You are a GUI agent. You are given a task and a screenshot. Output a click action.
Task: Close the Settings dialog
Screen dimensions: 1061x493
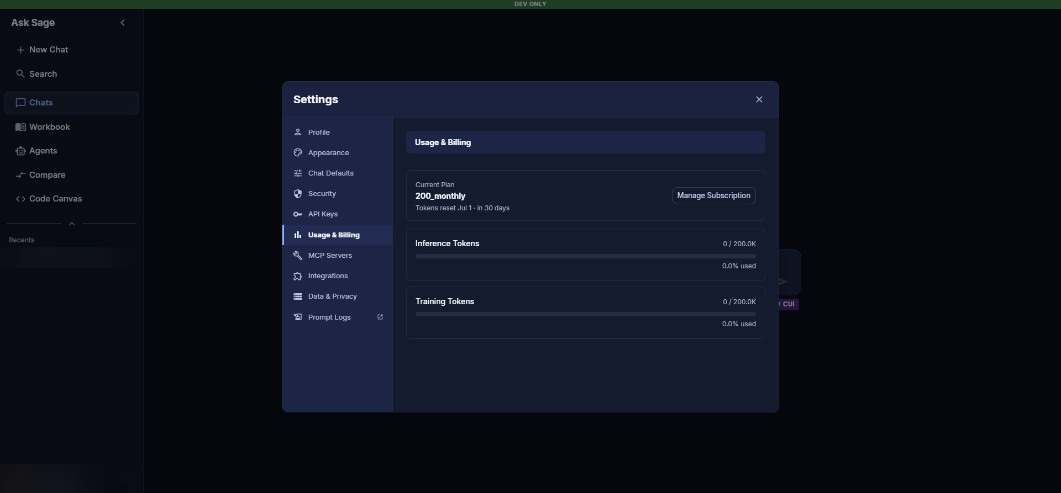click(759, 99)
